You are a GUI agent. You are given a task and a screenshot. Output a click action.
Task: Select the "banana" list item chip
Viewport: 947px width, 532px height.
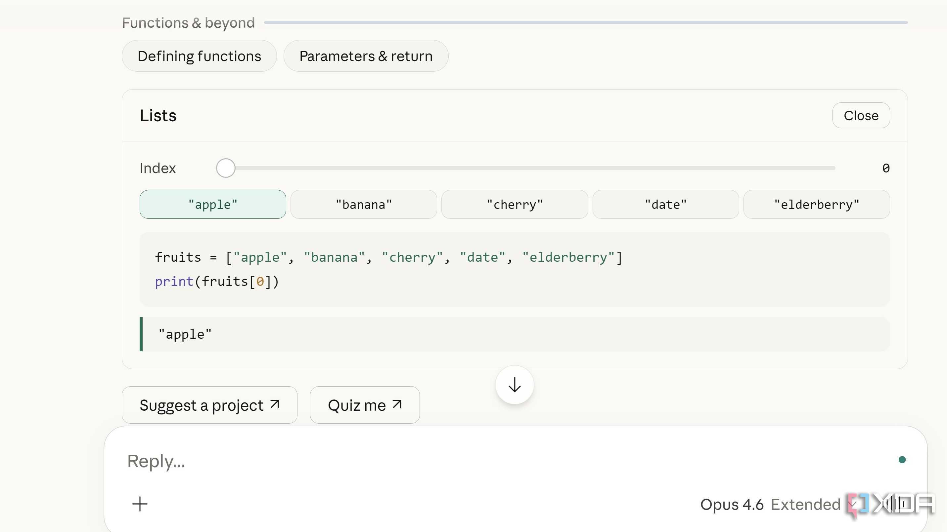tap(364, 204)
